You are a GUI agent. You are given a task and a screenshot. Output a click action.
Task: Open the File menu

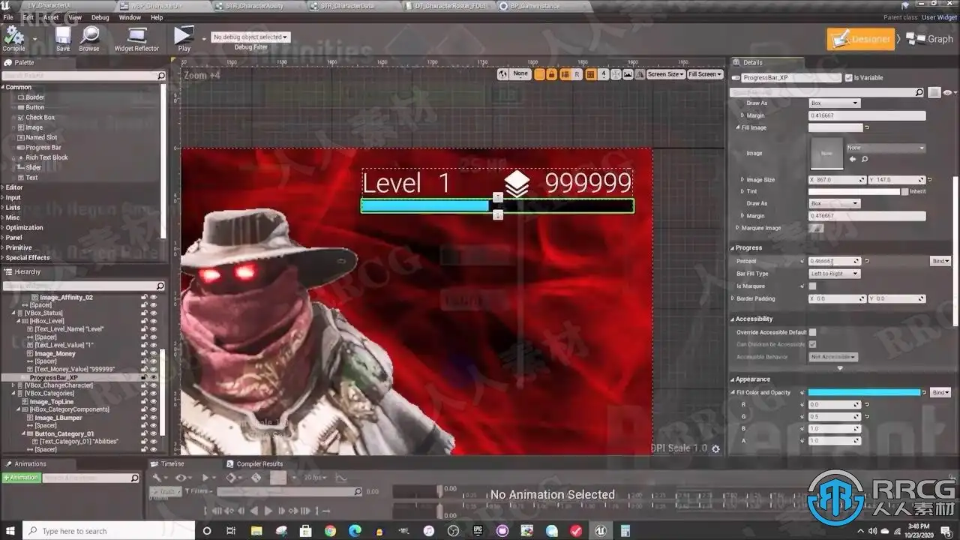(x=8, y=17)
